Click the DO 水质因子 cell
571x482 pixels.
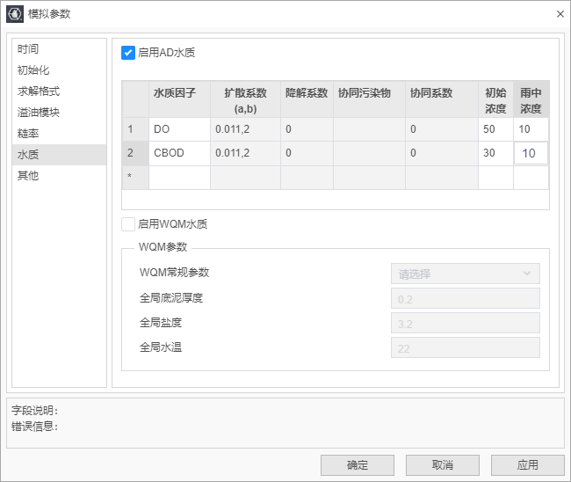(179, 129)
